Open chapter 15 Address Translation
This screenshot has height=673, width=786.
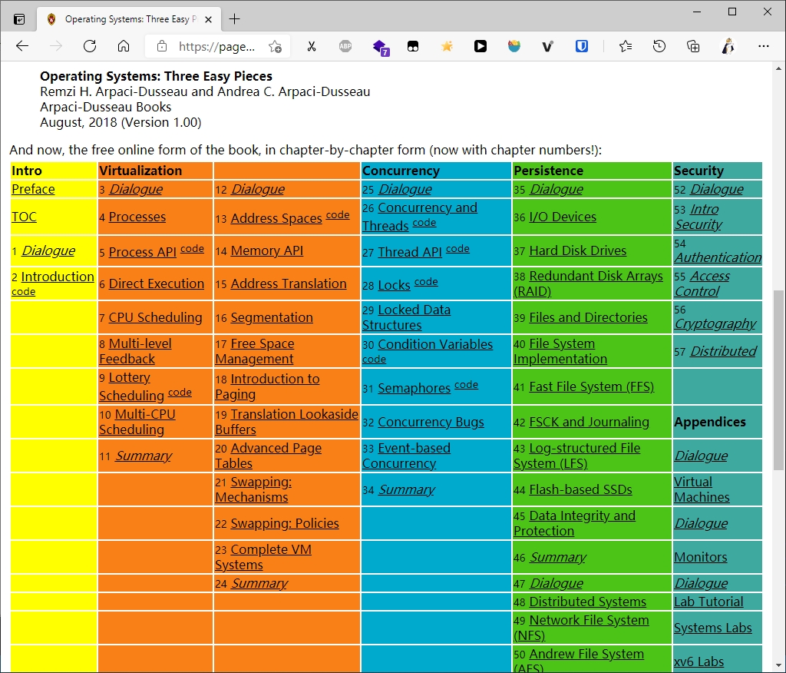pos(289,283)
